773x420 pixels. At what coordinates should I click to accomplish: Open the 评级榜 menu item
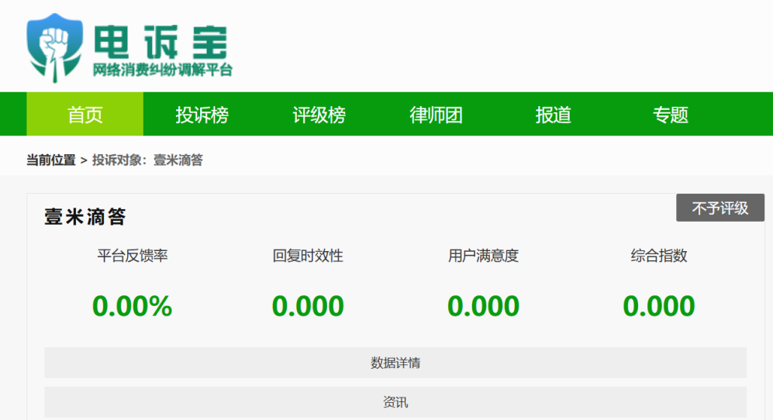(319, 115)
